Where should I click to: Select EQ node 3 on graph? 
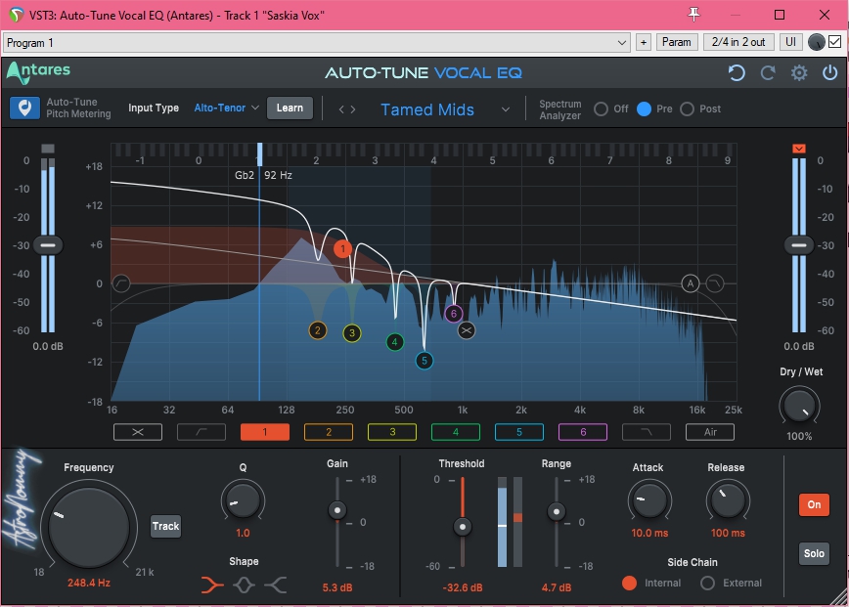click(x=352, y=332)
